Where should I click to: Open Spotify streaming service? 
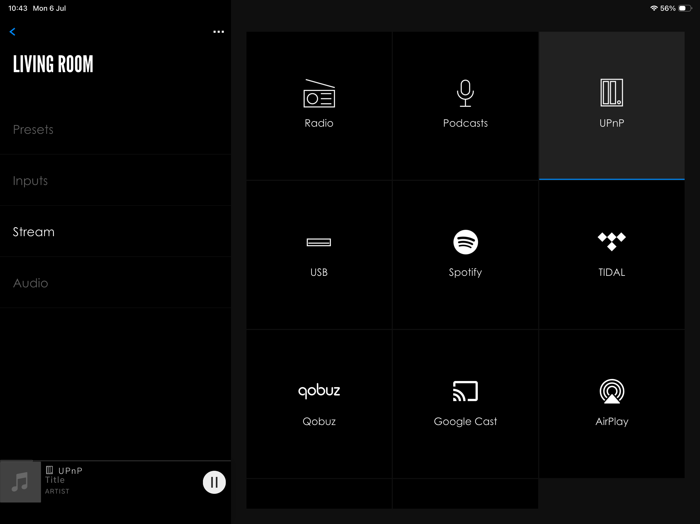pos(465,255)
